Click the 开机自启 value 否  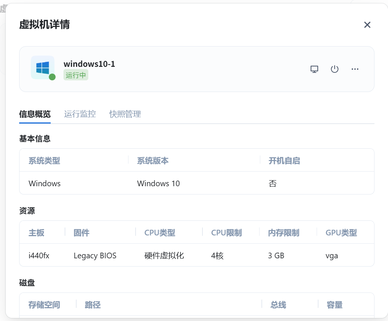(273, 184)
